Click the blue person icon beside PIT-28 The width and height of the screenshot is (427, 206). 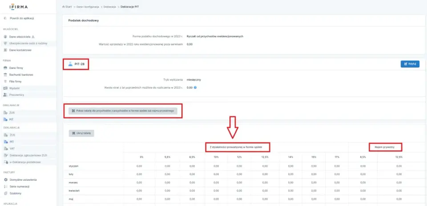click(x=70, y=64)
